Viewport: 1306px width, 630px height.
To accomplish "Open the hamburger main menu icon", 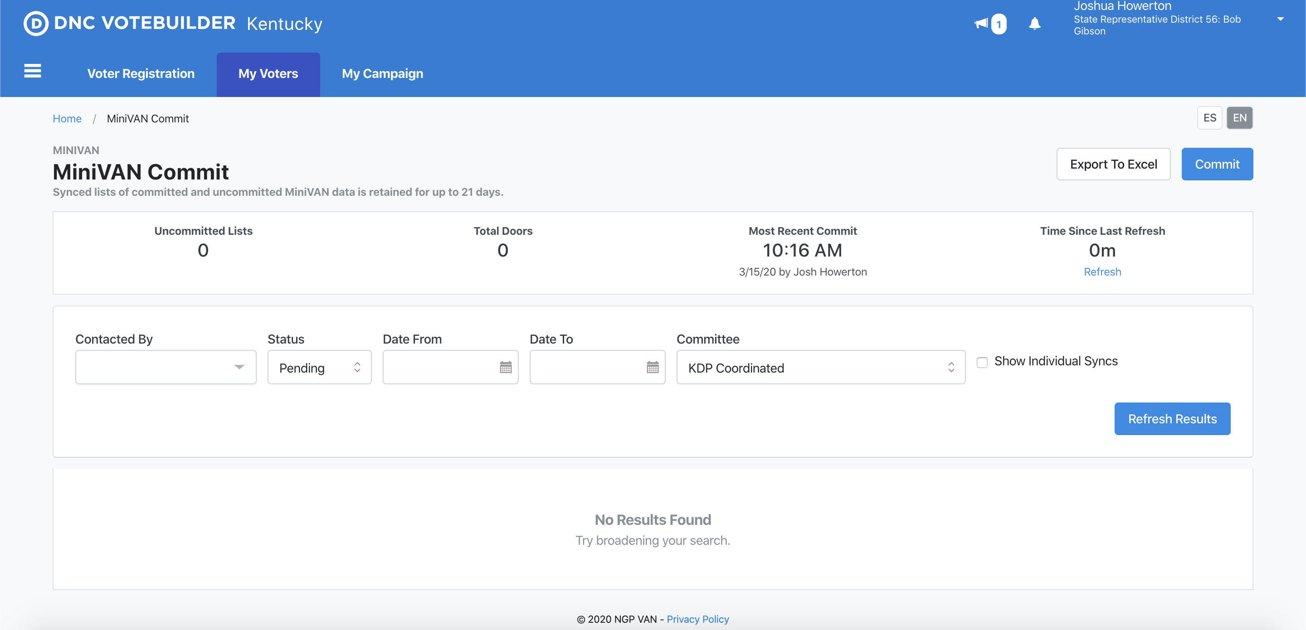I will 33,71.
